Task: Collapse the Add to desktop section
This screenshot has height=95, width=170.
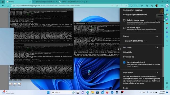Action: click(157, 73)
